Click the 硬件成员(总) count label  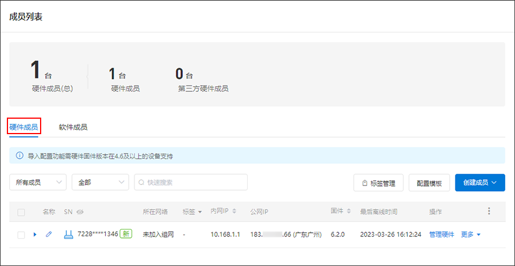[53, 88]
